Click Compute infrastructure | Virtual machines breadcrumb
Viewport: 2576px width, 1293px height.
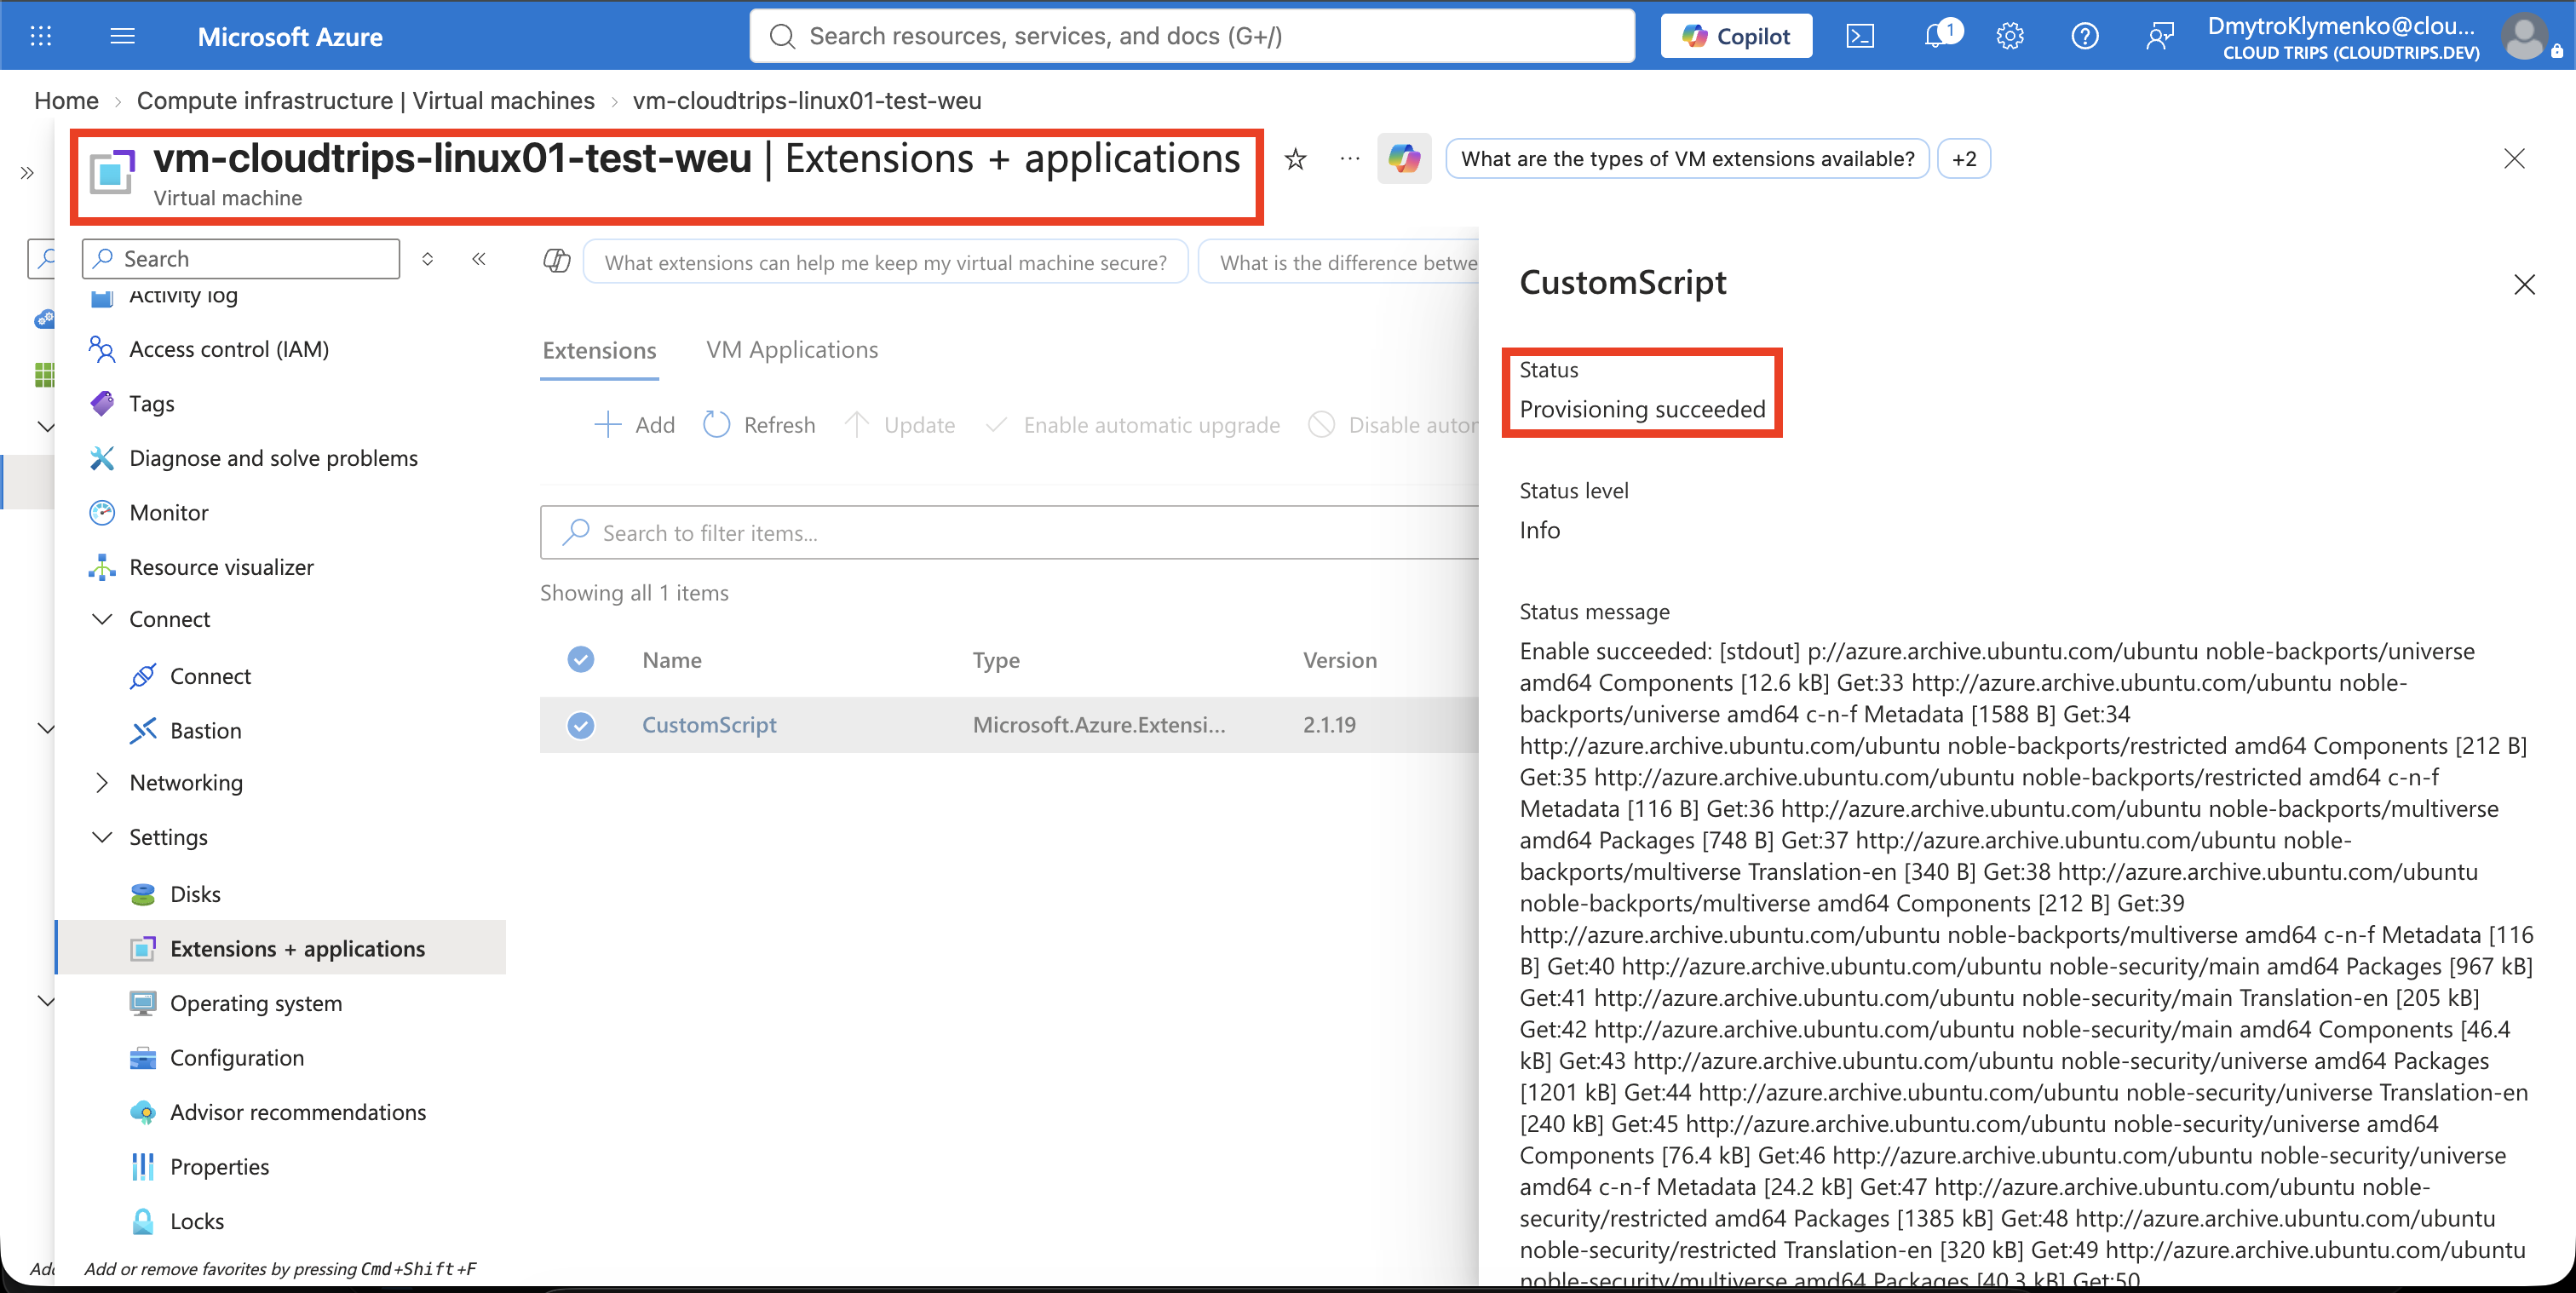(366, 101)
